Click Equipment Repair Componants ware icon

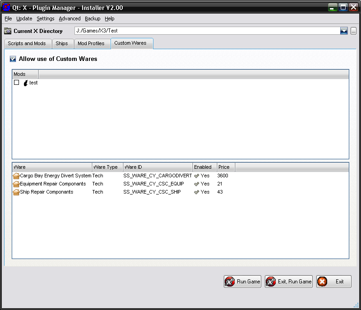pyautogui.click(x=16, y=184)
